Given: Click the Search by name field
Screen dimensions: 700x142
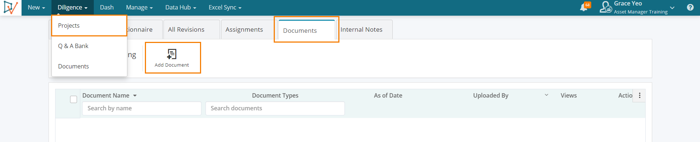Looking at the screenshot, I should (142, 108).
